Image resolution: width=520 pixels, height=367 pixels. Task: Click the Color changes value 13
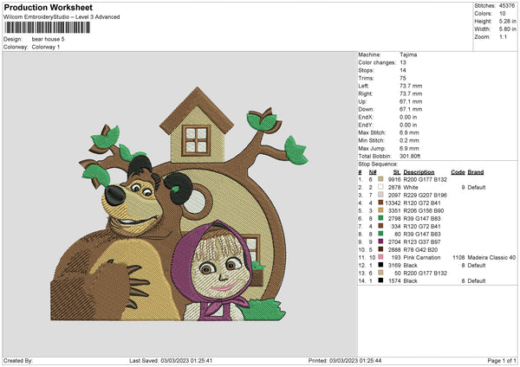pyautogui.click(x=403, y=62)
